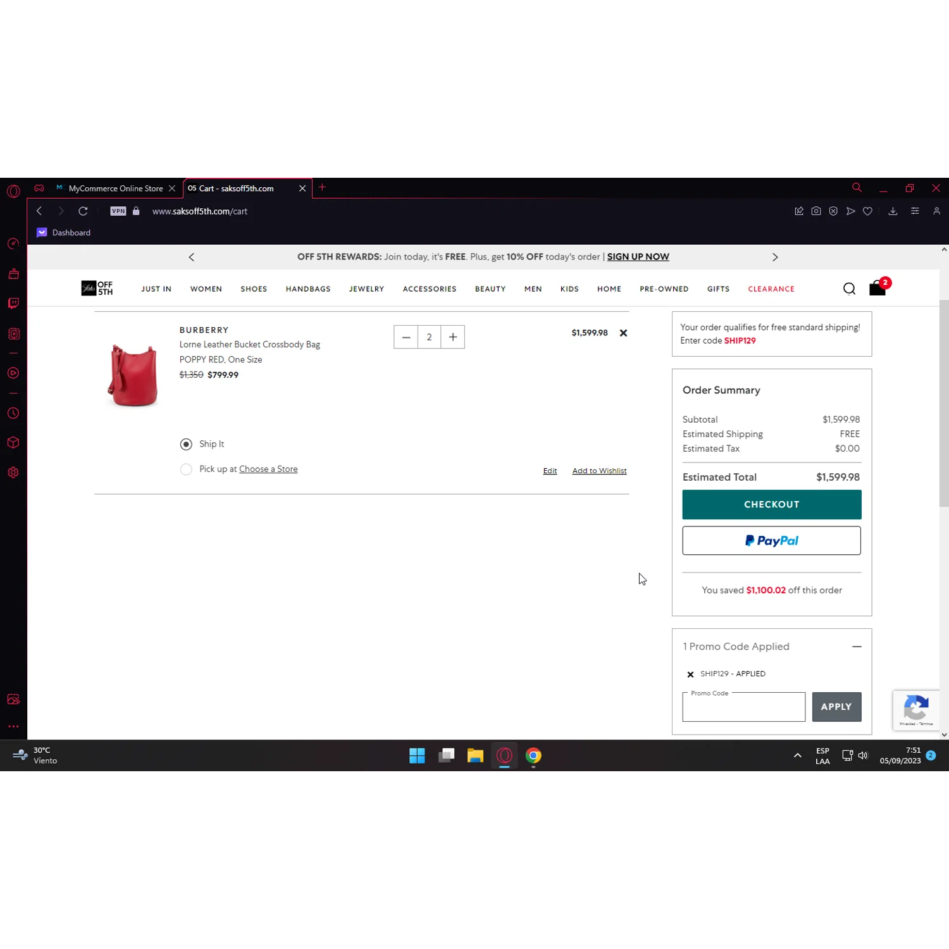Open browser downloads icon

click(x=893, y=211)
